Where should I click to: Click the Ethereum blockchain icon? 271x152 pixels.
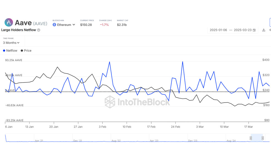tap(54, 25)
